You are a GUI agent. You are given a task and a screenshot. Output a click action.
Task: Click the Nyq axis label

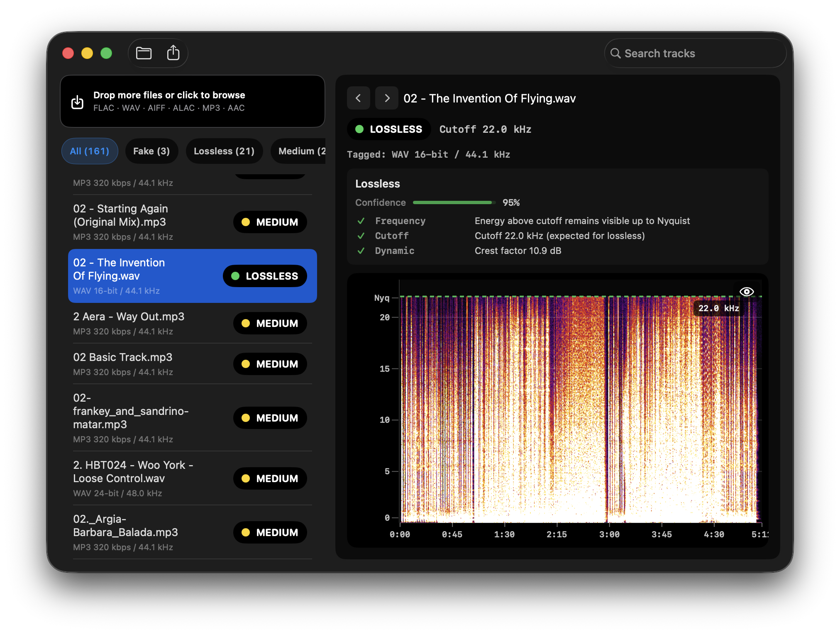(x=382, y=298)
